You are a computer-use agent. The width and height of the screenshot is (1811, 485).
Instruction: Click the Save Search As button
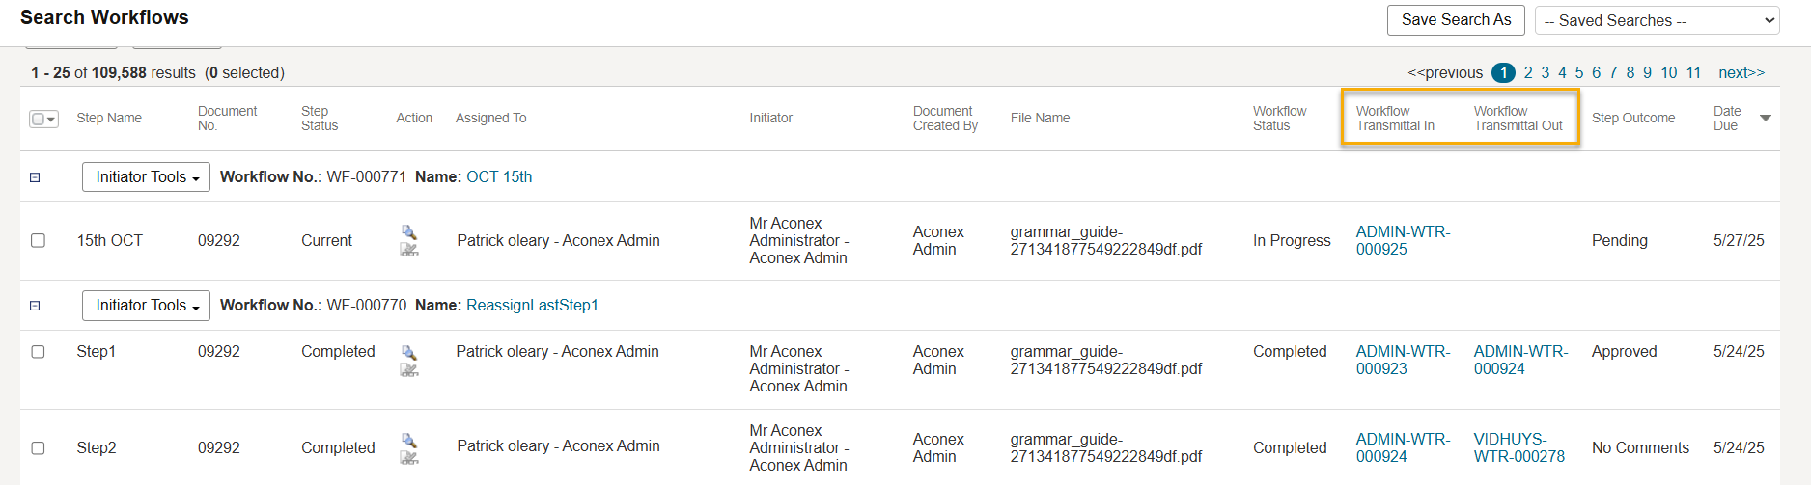(1456, 20)
